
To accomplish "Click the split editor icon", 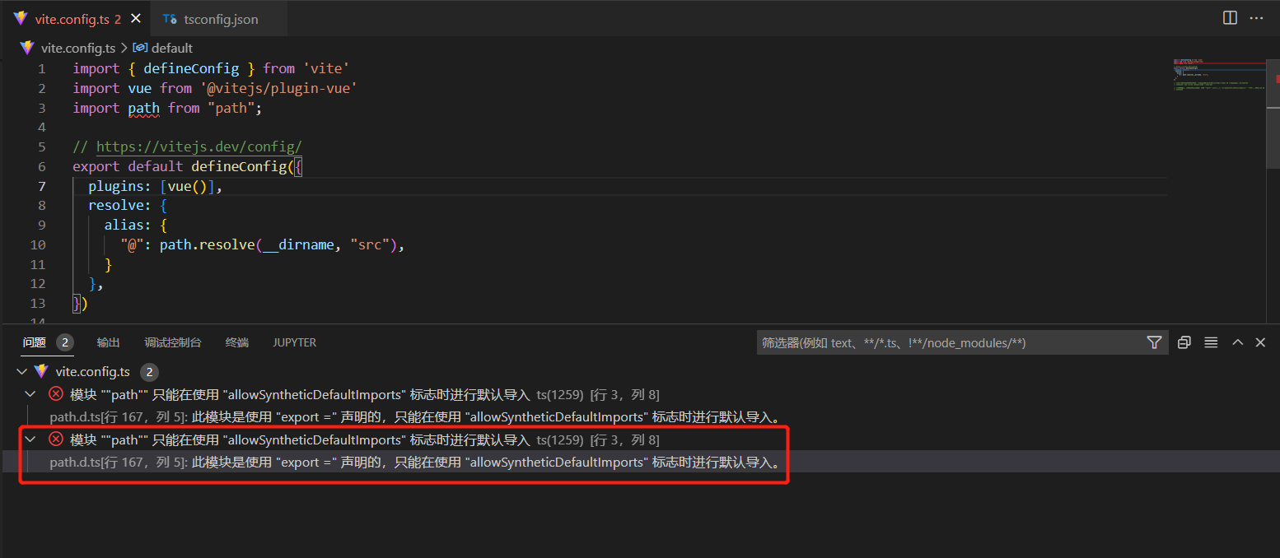I will [1230, 18].
